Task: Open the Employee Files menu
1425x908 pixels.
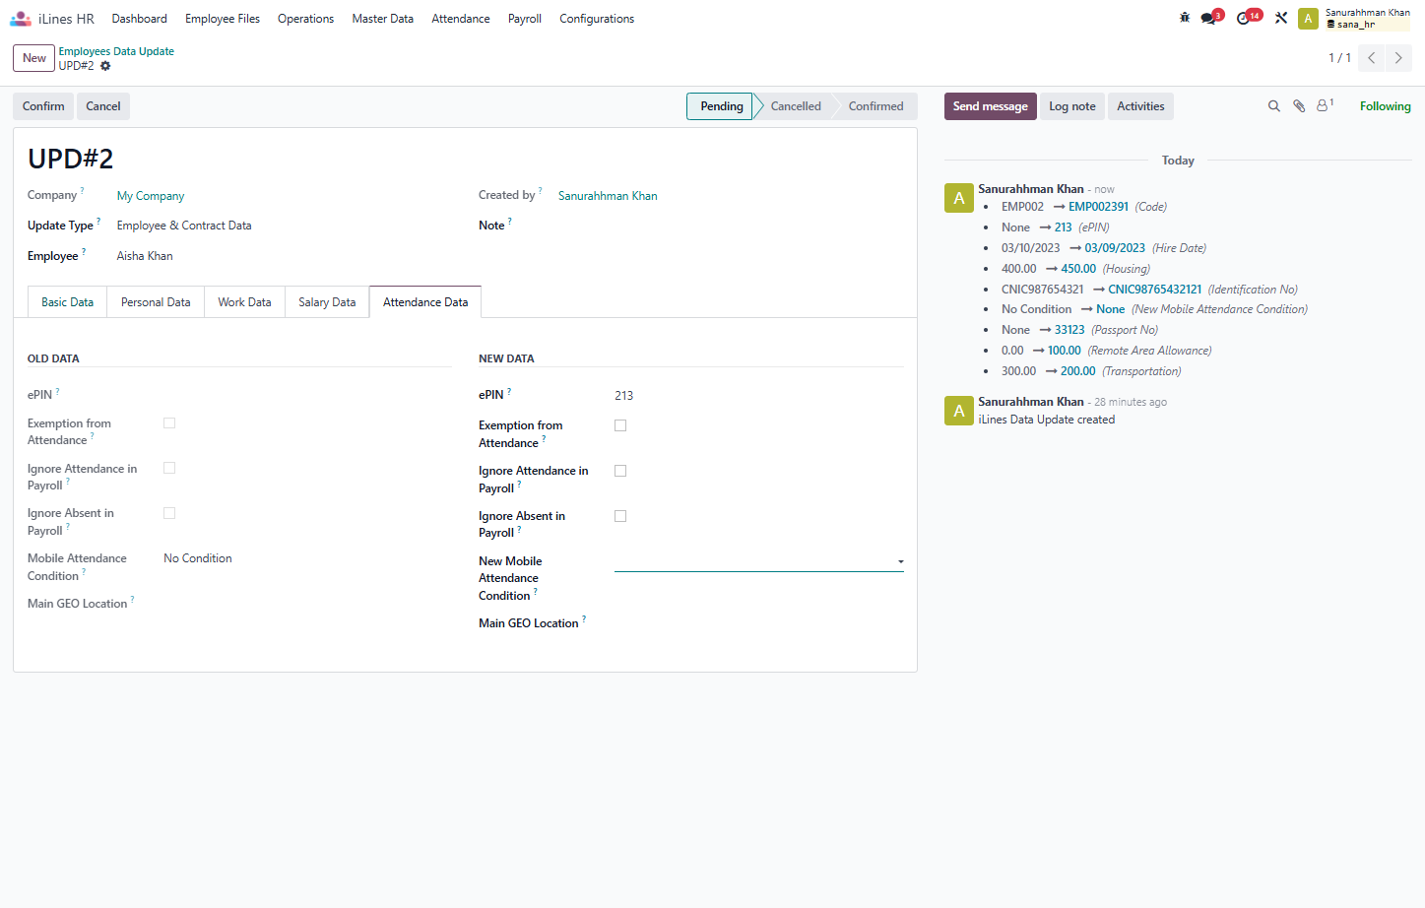Action: pos(223,19)
